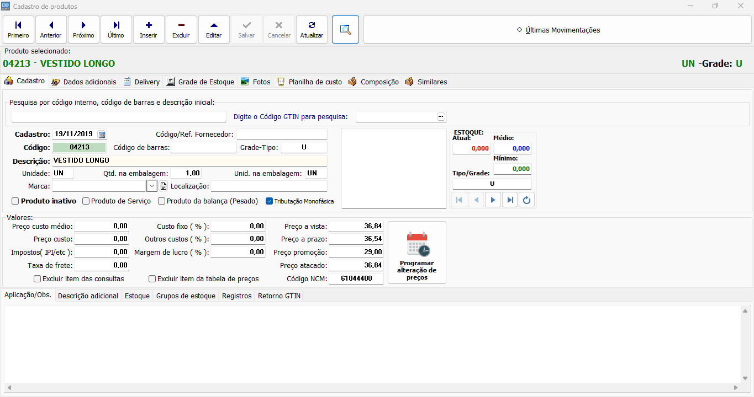Click the Localização field
The image size is (754, 397).
(269, 186)
